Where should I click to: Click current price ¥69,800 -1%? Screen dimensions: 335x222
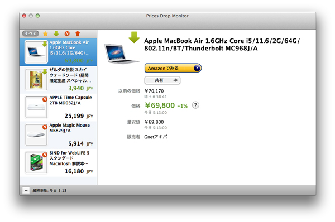tap(166, 105)
